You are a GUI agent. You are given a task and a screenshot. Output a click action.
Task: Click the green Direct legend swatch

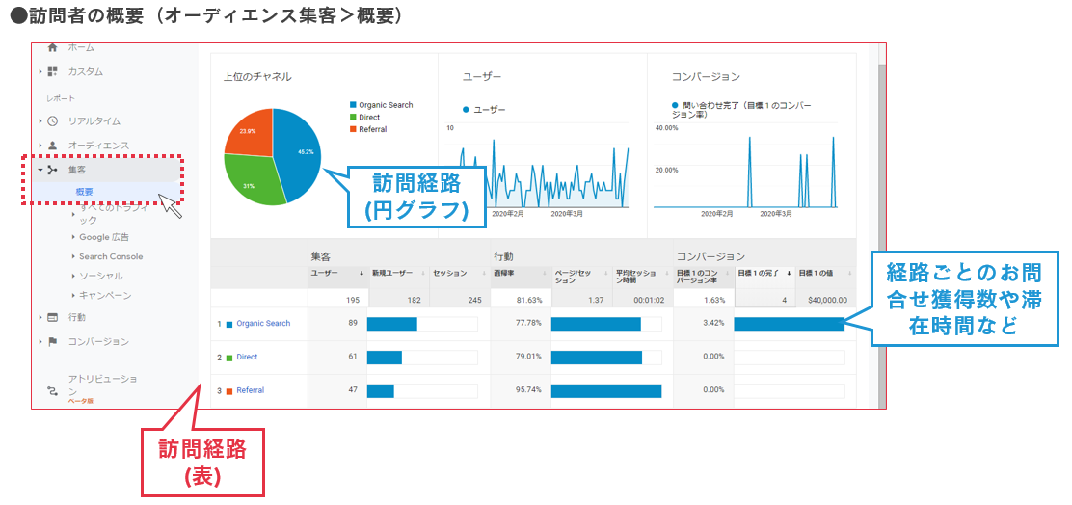pyautogui.click(x=353, y=117)
